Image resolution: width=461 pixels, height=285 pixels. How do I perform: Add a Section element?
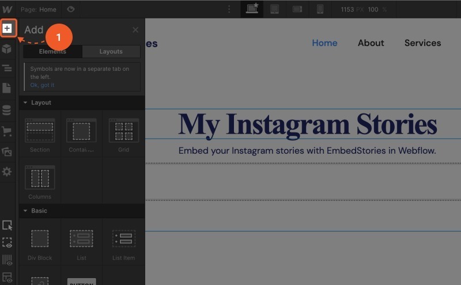40,134
